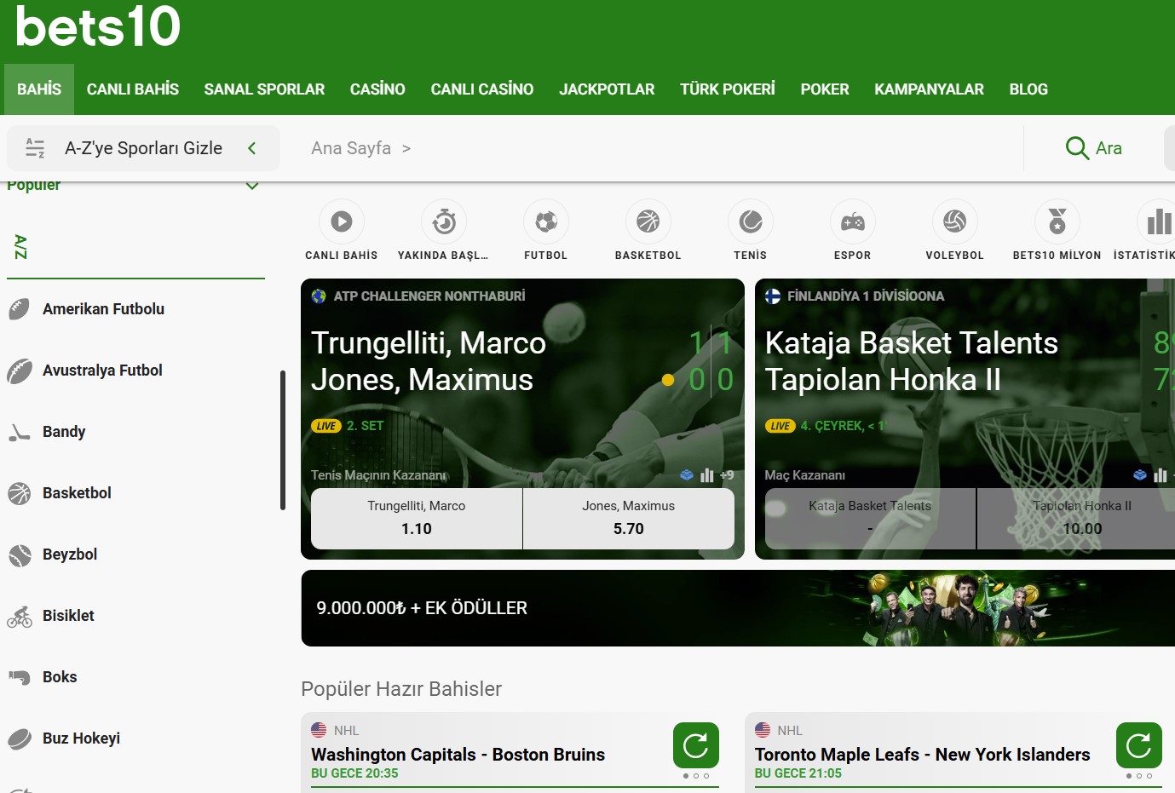Click the search magnifier icon
This screenshot has height=793, width=1175.
(x=1077, y=148)
